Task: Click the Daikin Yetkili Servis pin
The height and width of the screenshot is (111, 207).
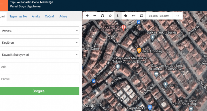Action: (x=152, y=38)
